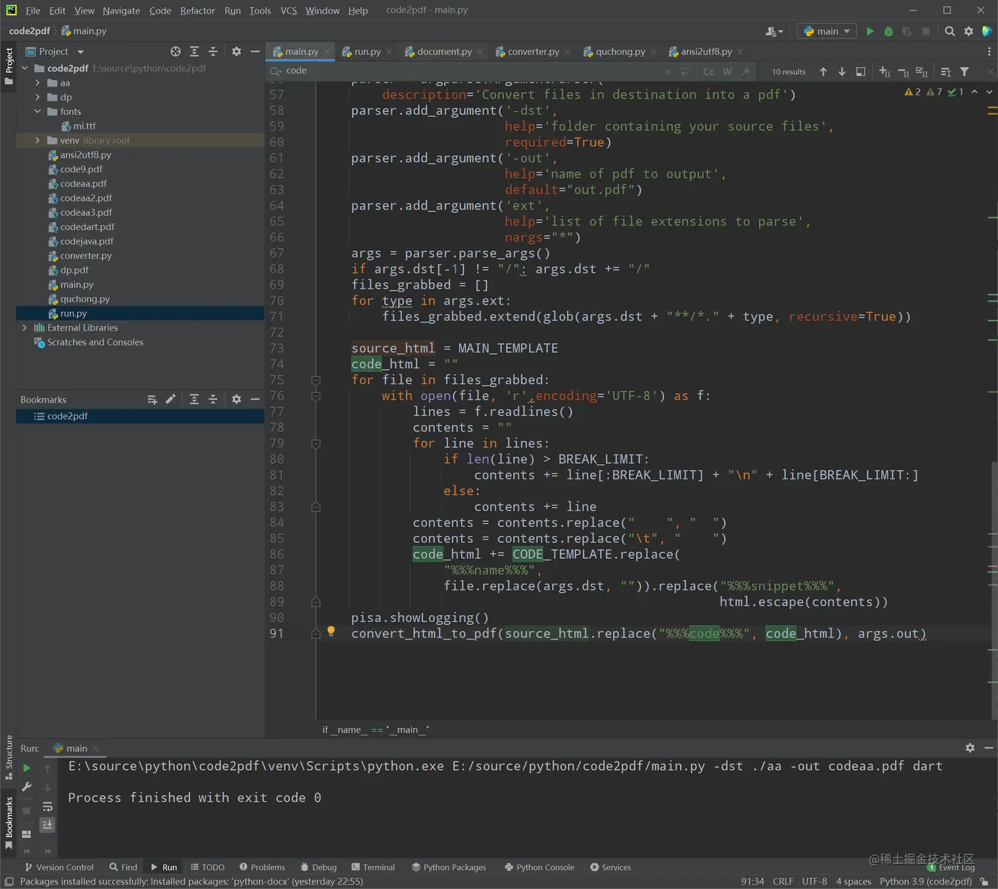Run the main configuration with green play button

870,31
